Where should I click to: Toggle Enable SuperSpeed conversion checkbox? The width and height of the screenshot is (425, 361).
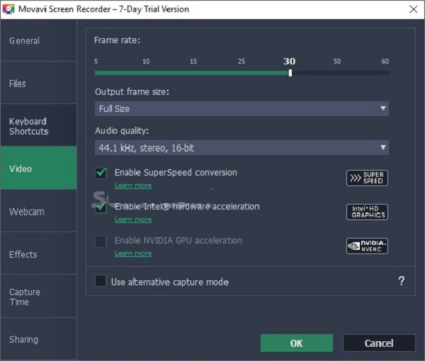101,173
